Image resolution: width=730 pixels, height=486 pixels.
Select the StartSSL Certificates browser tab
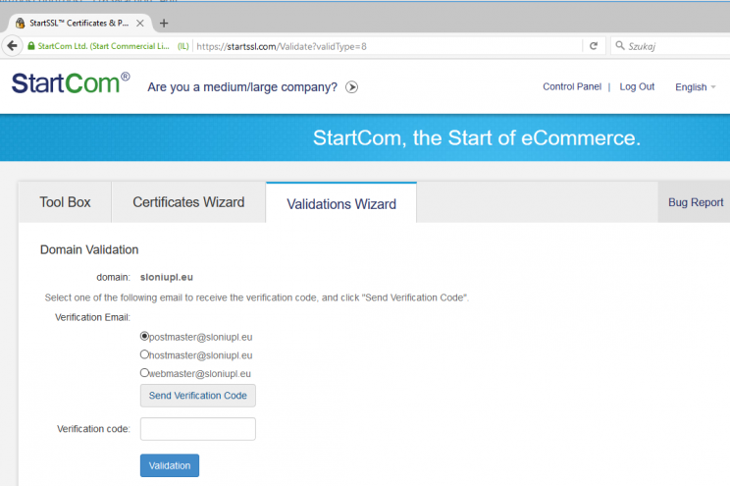[79, 24]
